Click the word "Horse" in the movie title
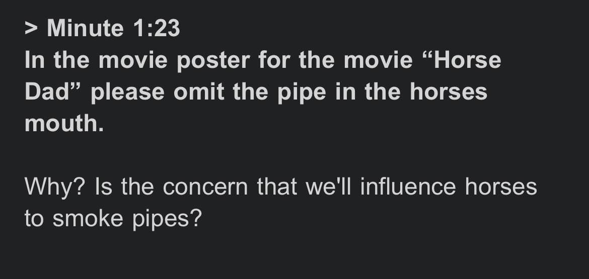This screenshot has height=279, width=589. pyautogui.click(x=468, y=61)
